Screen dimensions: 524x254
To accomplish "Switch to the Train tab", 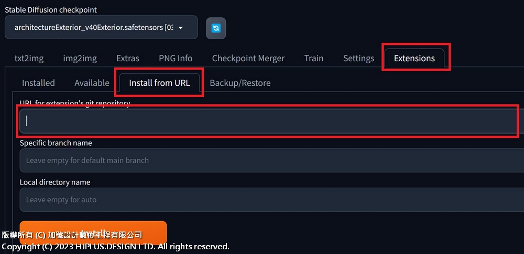I will coord(314,58).
